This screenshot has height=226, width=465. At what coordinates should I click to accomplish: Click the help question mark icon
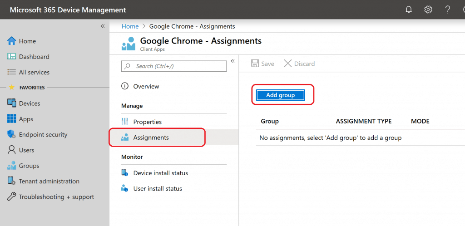(x=448, y=10)
